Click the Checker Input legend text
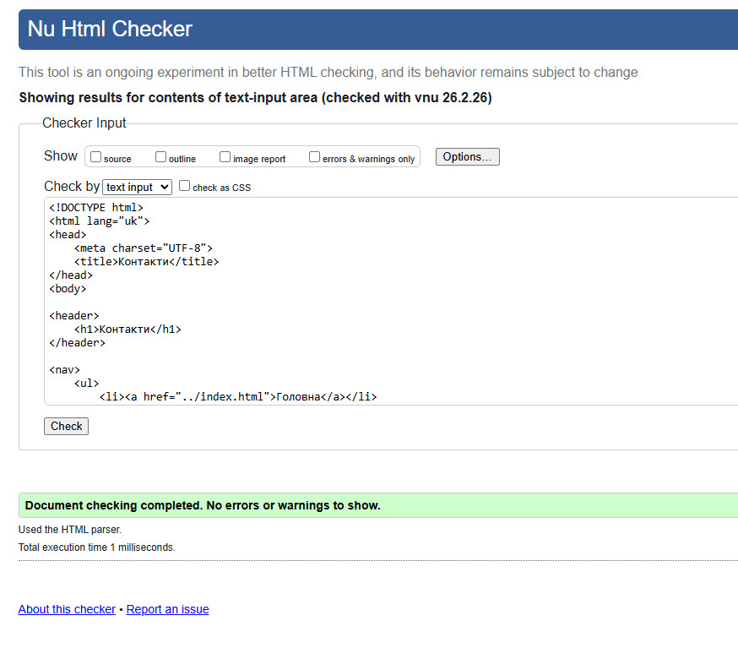This screenshot has height=670, width=738. click(84, 123)
